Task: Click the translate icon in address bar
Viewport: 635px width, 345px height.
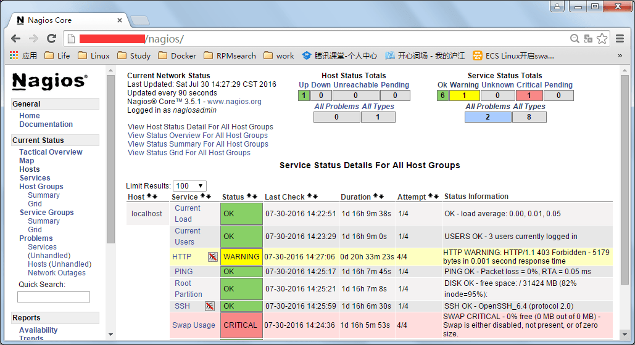Action: tap(588, 39)
